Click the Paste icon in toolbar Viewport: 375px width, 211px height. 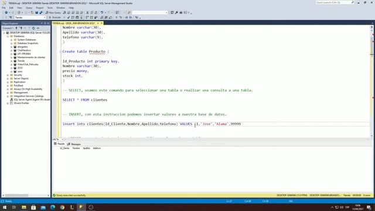point(96,12)
